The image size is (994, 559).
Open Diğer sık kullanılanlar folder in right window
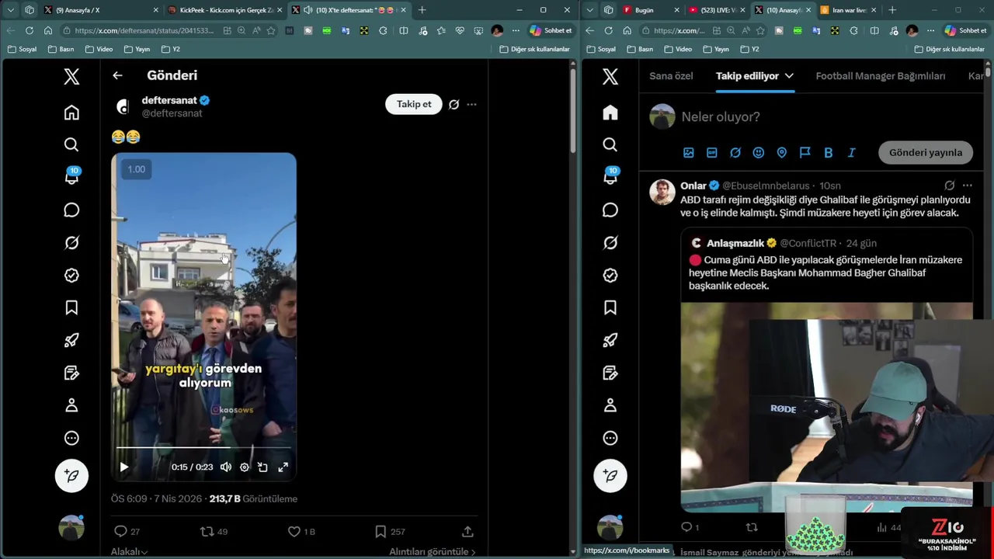click(950, 49)
